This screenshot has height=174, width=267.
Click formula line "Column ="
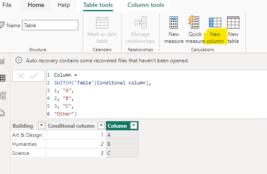click(x=65, y=75)
